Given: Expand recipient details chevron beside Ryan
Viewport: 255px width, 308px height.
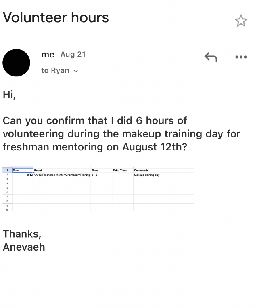Looking at the screenshot, I should pyautogui.click(x=75, y=71).
